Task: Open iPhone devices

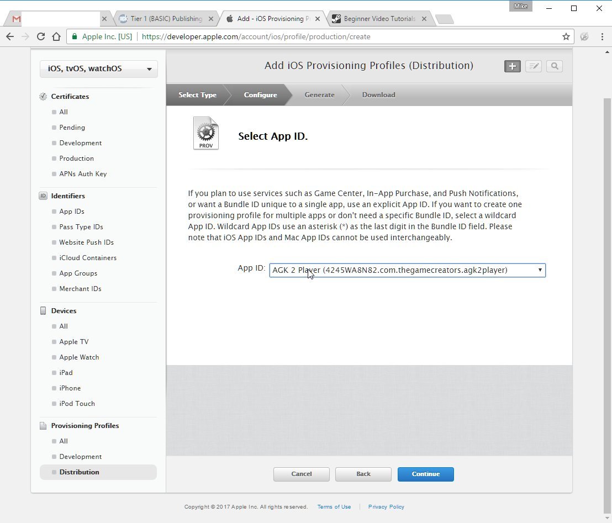Action: point(70,388)
